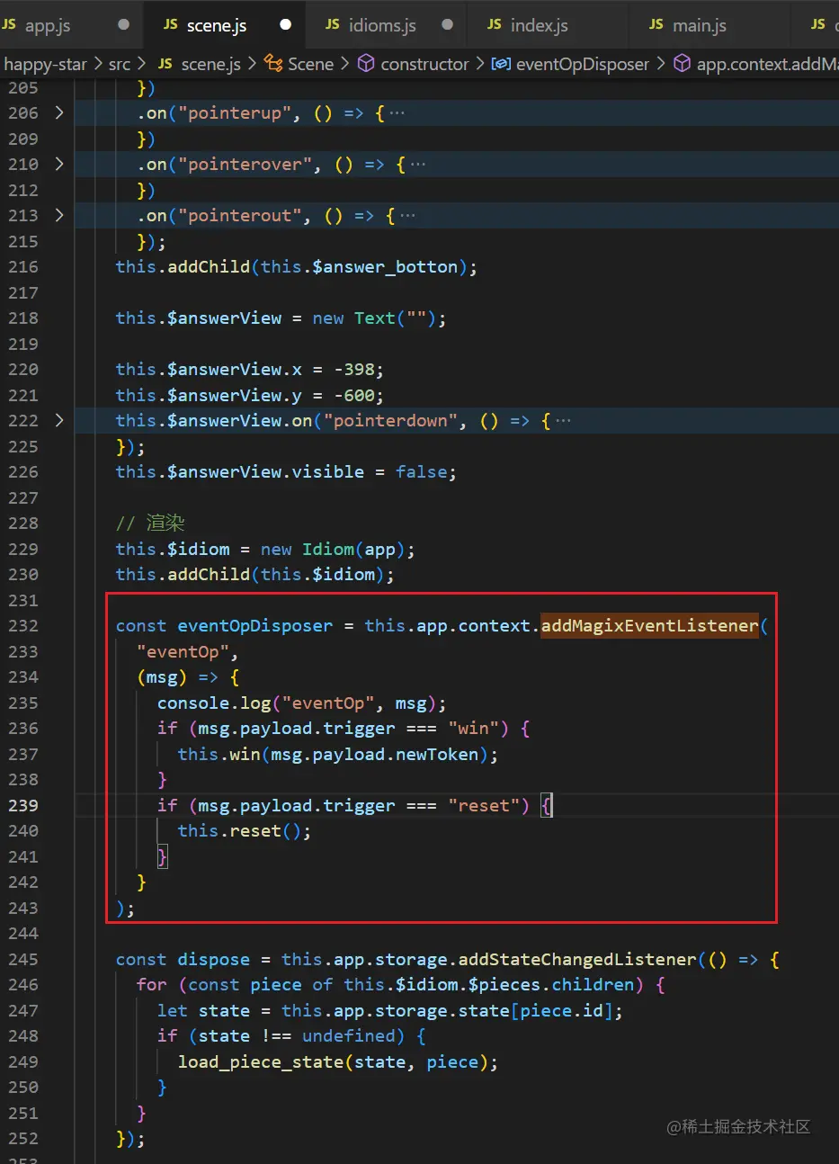Click the ellipsis after pointerover fold
This screenshot has height=1164, width=839.
coord(417,165)
